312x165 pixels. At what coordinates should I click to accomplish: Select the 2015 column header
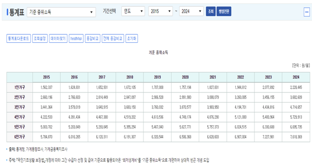click(x=46, y=77)
